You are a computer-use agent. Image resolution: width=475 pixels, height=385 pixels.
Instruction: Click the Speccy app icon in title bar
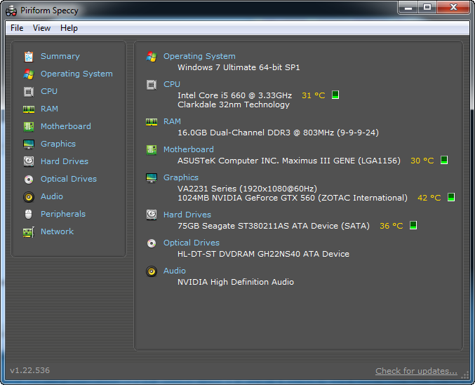11,11
